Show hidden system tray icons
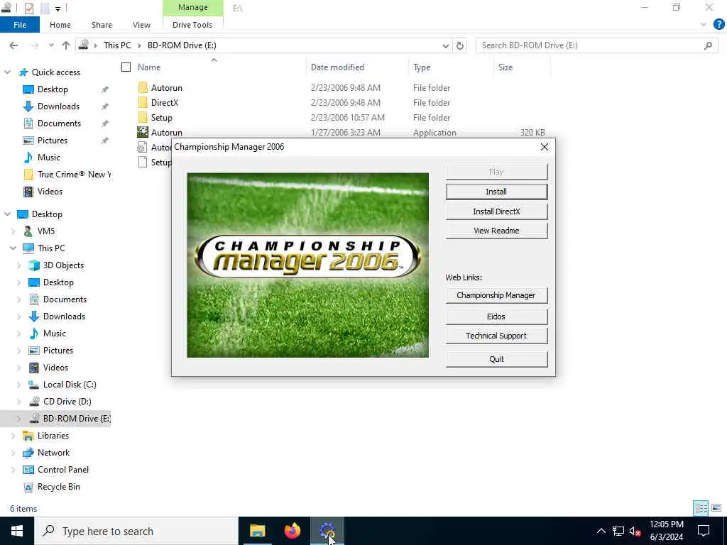This screenshot has height=545, width=727. [601, 531]
